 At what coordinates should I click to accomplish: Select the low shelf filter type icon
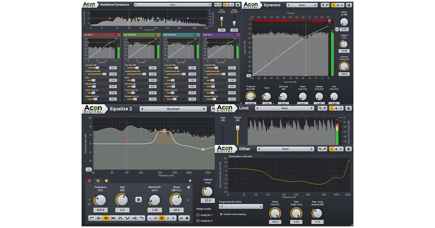pyautogui.click(x=99, y=218)
